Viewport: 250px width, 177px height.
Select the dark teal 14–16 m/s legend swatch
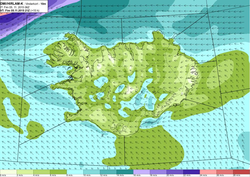(125, 172)
